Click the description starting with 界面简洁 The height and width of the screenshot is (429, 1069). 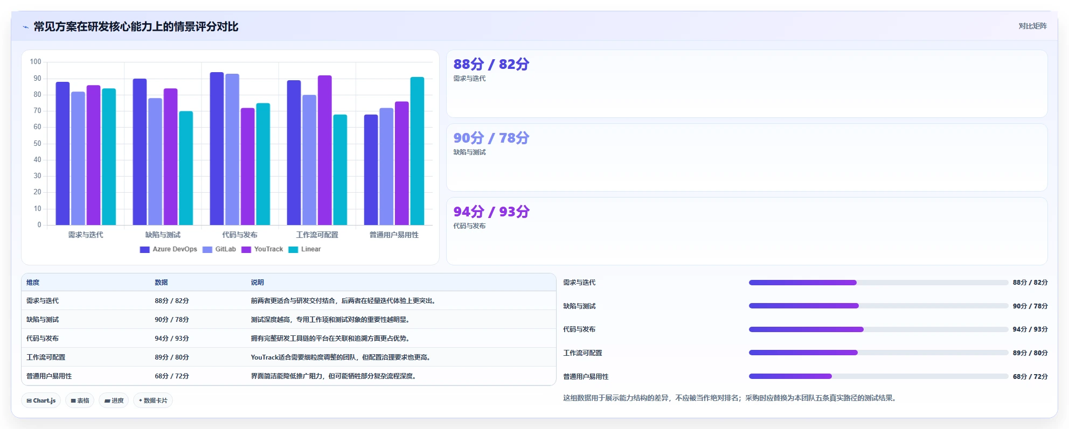[335, 376]
